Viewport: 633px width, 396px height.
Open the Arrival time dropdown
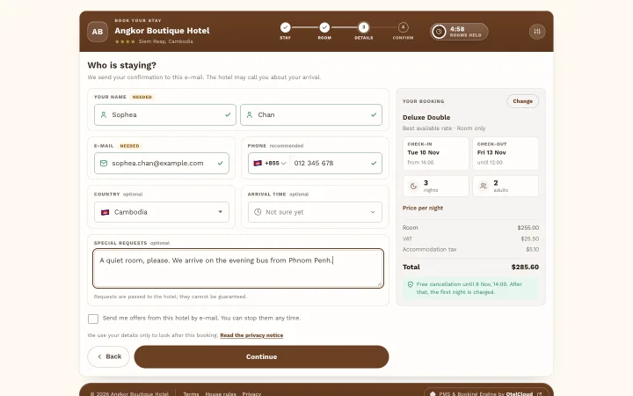point(315,212)
